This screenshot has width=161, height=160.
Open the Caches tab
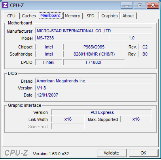(29, 16)
